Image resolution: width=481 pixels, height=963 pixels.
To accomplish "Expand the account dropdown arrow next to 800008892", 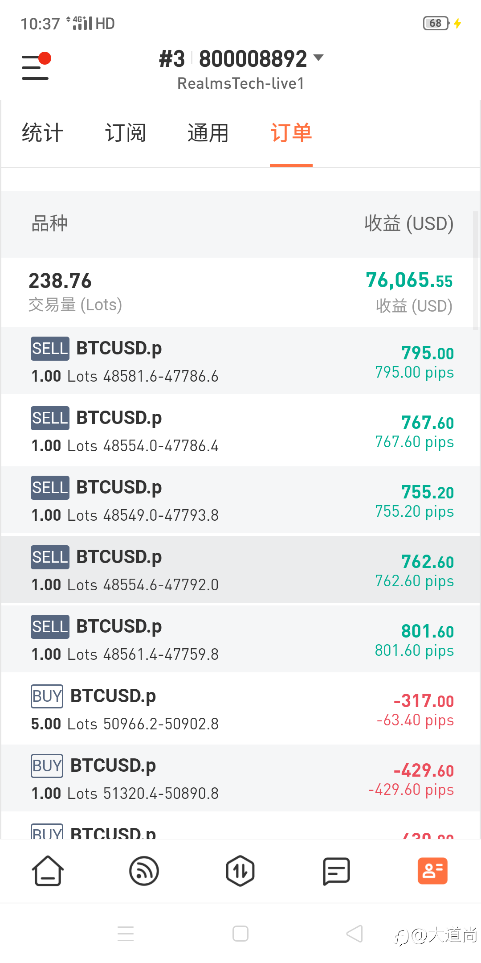I will (318, 58).
